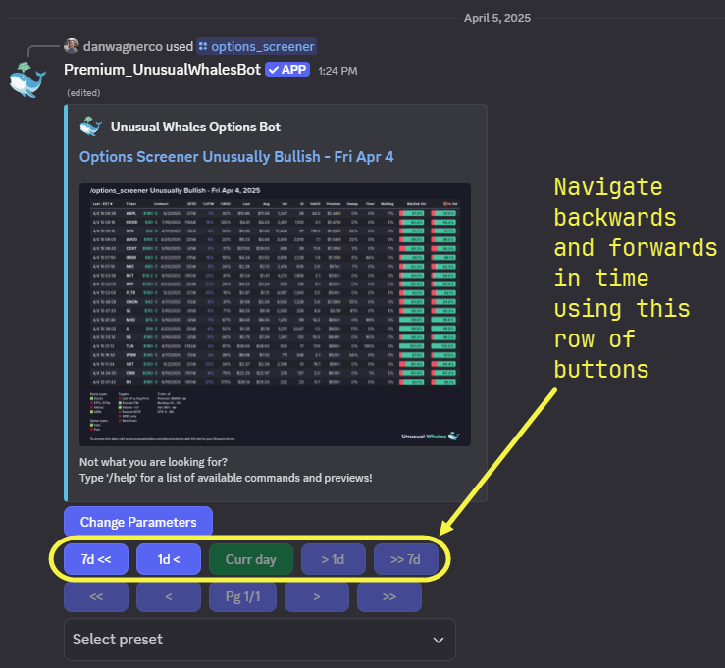Screen dimensions: 725x668
Task: Click the danwagnerco username text
Action: (x=123, y=46)
